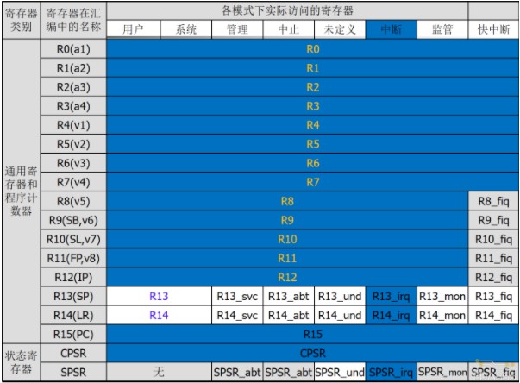Click SPSR_abt under the 中止 column

[x=289, y=372]
